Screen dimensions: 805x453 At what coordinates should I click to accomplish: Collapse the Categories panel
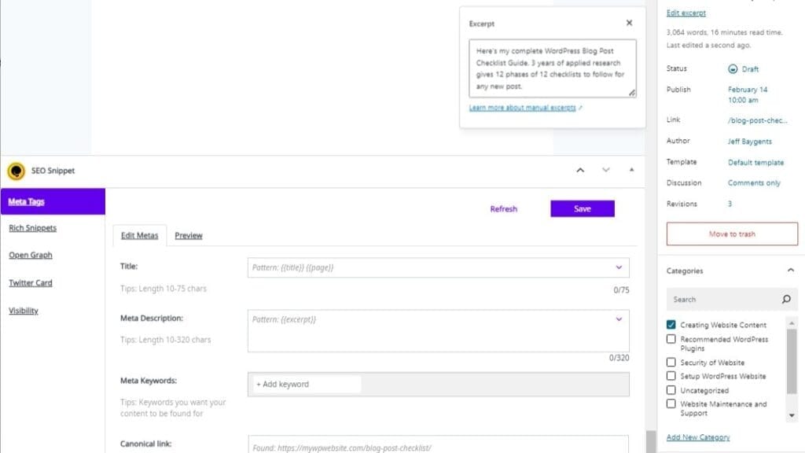click(791, 270)
